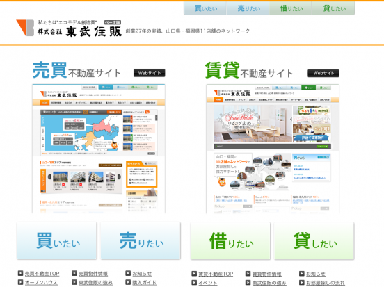Open the 東武住販の強み link in the 売買 column
The image size is (384, 287).
(x=95, y=282)
